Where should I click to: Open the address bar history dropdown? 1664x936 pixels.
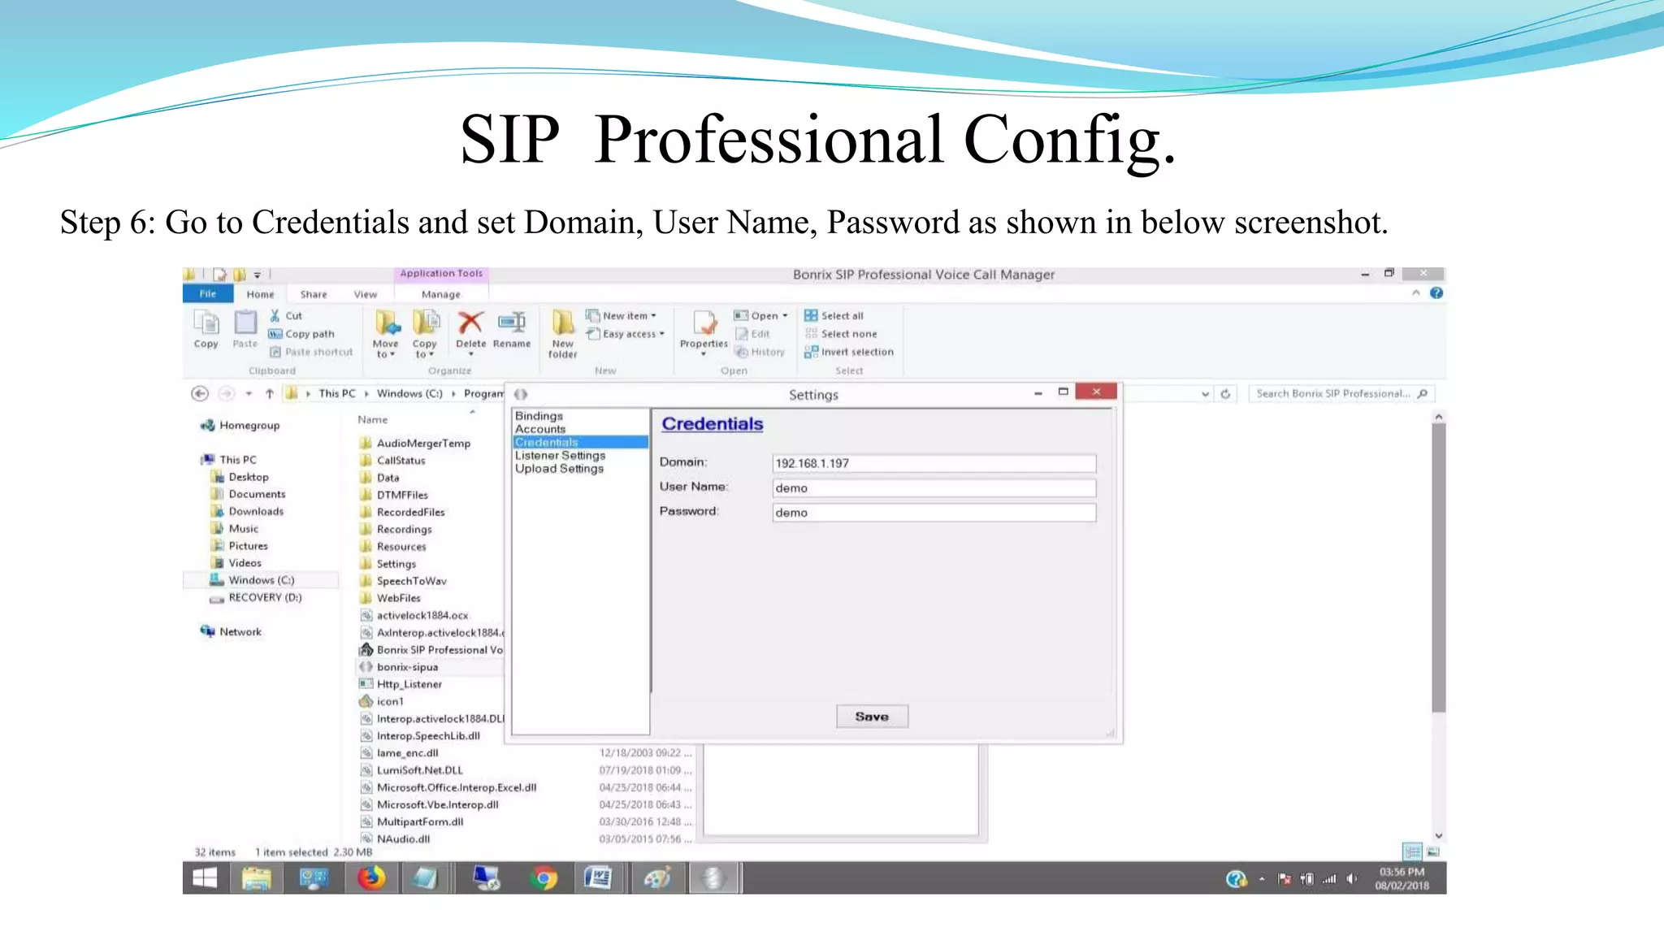tap(1205, 394)
